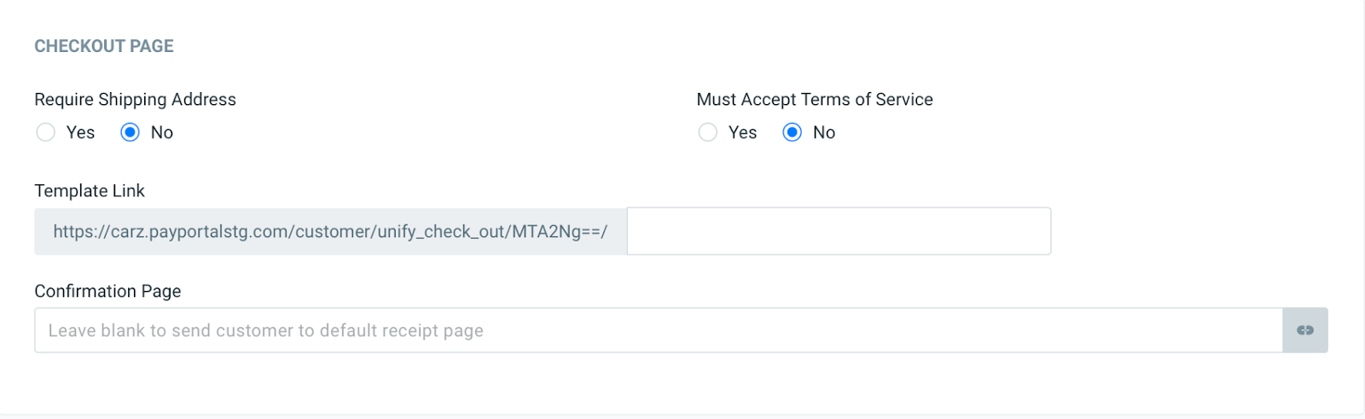
Task: Enable Yes for Must Accept Terms of Service
Action: point(707,132)
